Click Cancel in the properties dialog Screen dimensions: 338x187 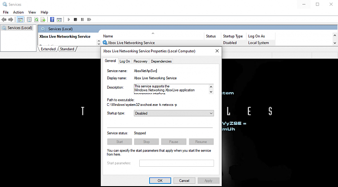184,181
